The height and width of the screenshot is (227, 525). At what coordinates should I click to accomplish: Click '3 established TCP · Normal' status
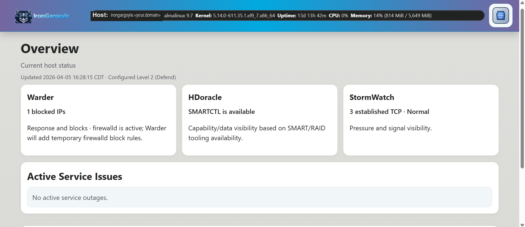coord(389,112)
